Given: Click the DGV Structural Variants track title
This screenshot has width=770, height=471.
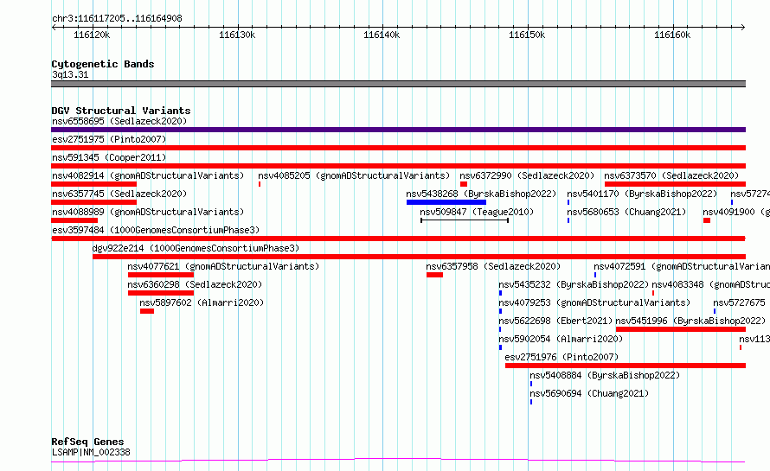Looking at the screenshot, I should coord(121,111).
